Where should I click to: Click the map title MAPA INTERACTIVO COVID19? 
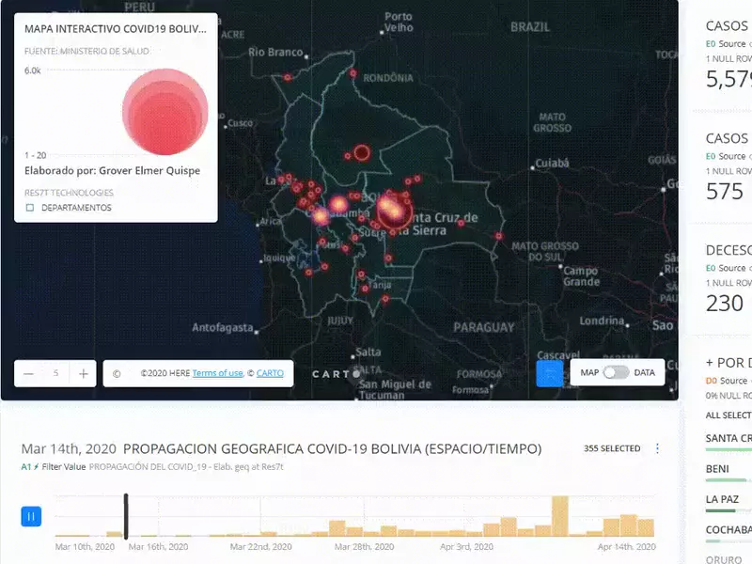[x=116, y=29]
